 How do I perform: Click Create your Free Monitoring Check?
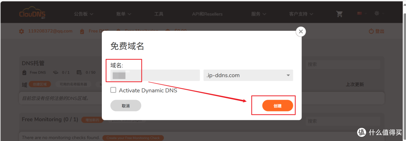pos(133,138)
